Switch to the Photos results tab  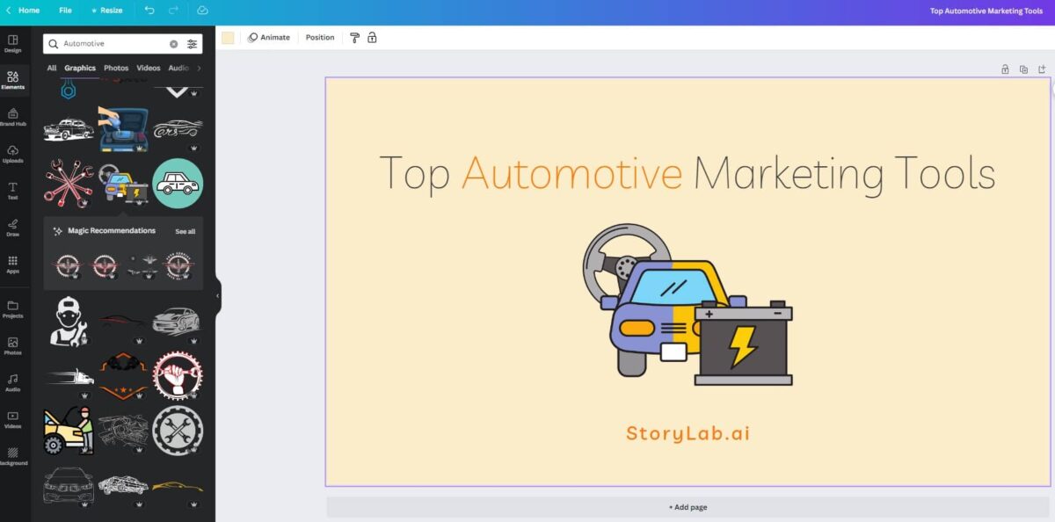(x=115, y=68)
